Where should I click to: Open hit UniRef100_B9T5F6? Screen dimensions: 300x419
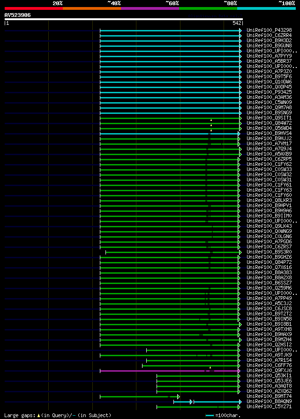(269, 77)
